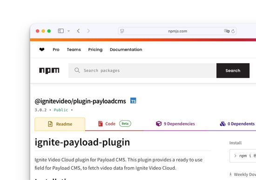The height and width of the screenshot is (180, 256).
Task: Open the reader view icon in address bar
Action: [x=122, y=31]
